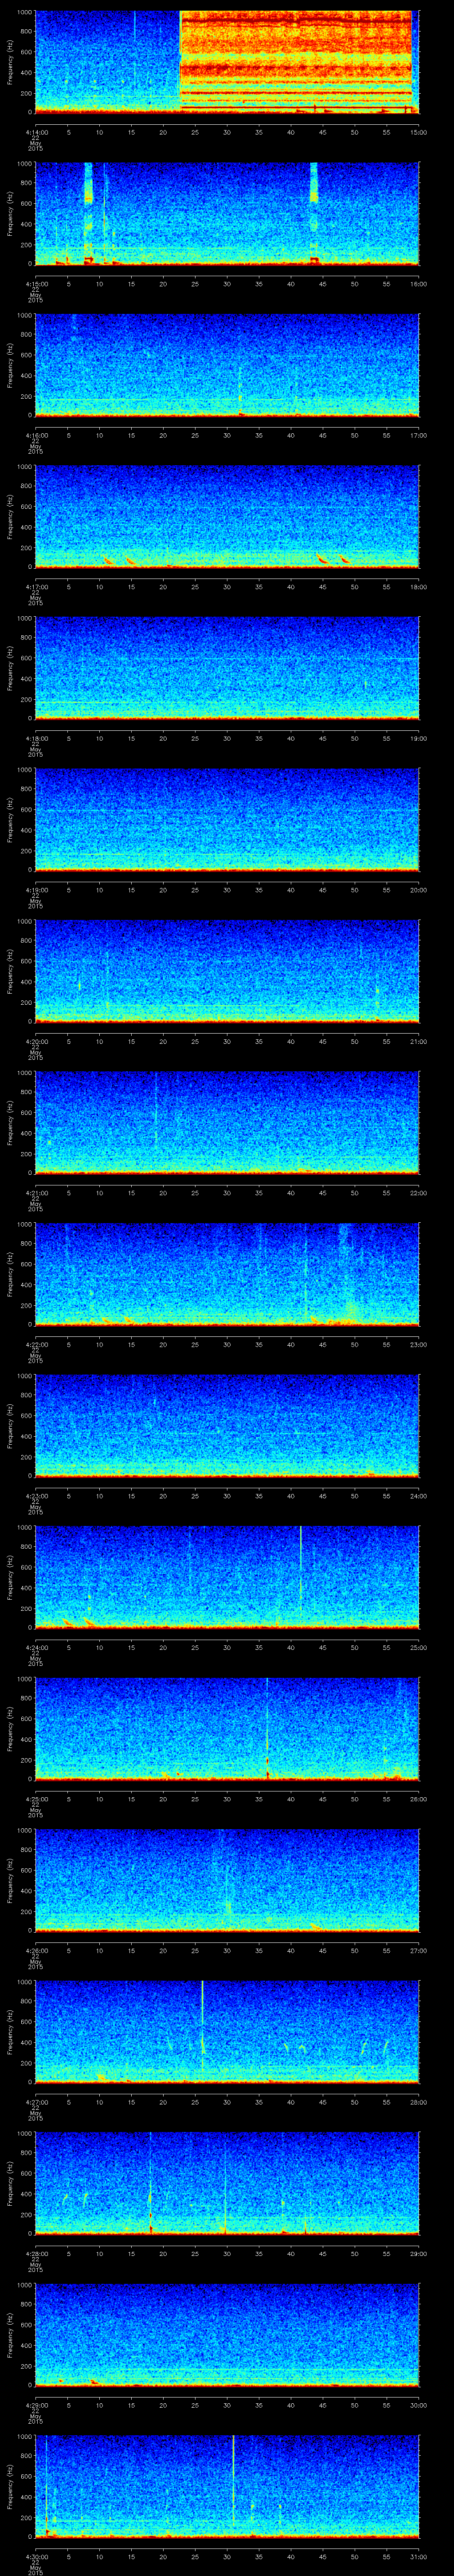The image size is (454, 2576).
Task: Click the 23:00 end time label
Action: 418,1344
